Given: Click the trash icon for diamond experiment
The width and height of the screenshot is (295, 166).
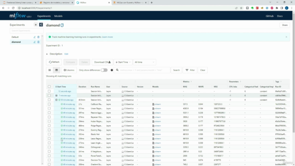Looking at the screenshot, I should [x=38, y=42].
